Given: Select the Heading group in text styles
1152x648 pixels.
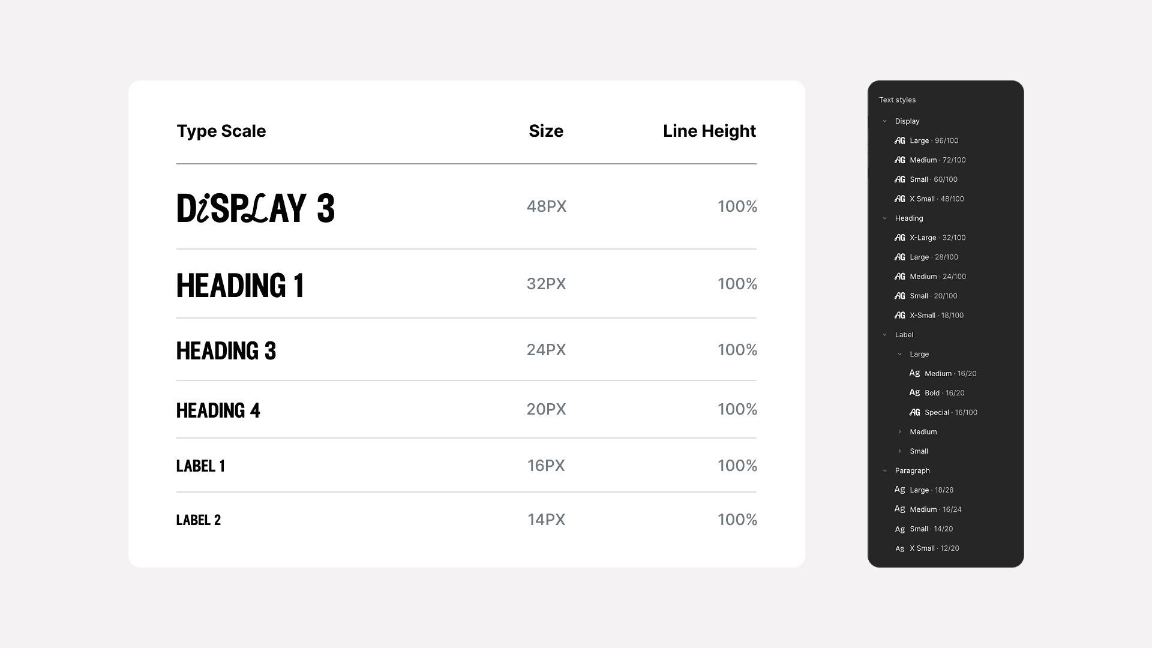Looking at the screenshot, I should pyautogui.click(x=908, y=218).
